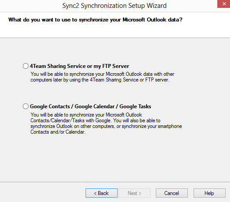Click the Google synchronization description paragraph
The height and width of the screenshot is (202, 230).
106,123
